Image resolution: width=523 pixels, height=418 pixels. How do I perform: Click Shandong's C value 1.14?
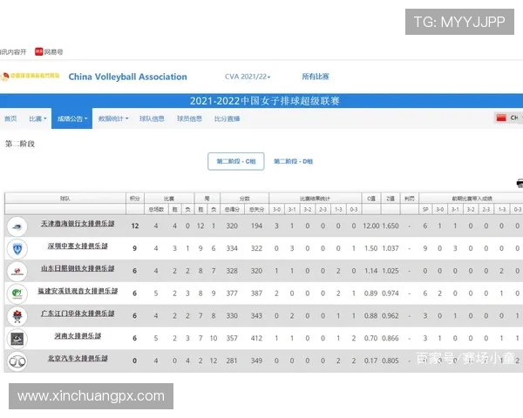tap(371, 271)
